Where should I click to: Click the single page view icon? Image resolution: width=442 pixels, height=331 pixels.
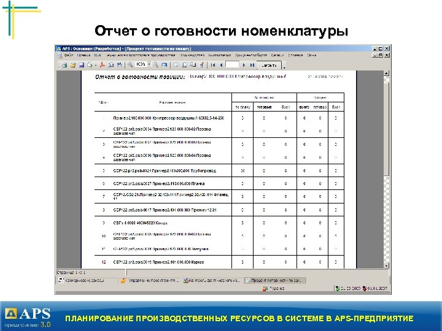pyautogui.click(x=176, y=65)
